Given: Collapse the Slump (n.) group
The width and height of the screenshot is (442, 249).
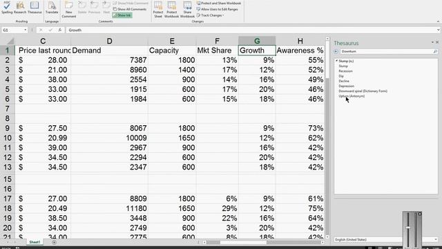Looking at the screenshot, I should 336,61.
